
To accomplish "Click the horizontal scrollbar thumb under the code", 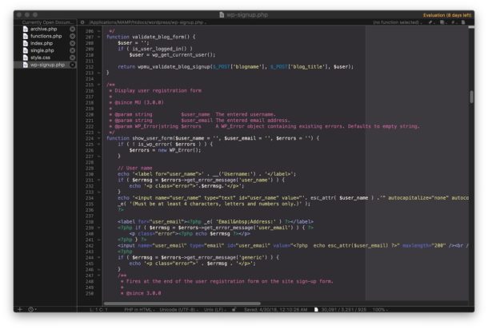I will point(182,303).
